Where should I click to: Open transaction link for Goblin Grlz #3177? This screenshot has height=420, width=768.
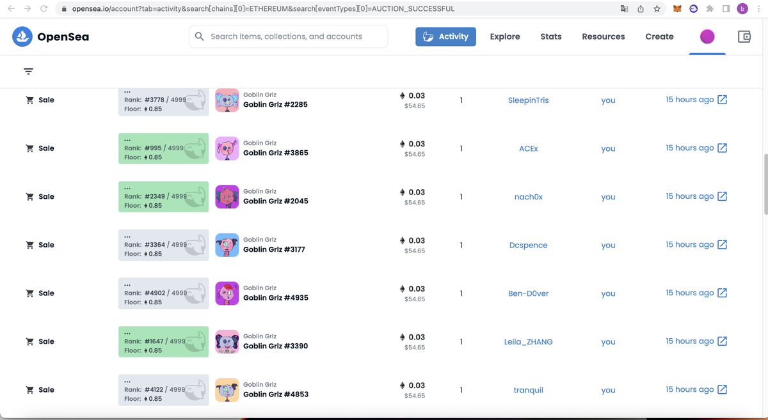[x=722, y=244]
